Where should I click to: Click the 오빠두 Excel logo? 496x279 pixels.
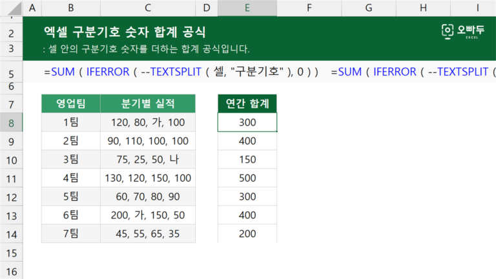pyautogui.click(x=463, y=31)
